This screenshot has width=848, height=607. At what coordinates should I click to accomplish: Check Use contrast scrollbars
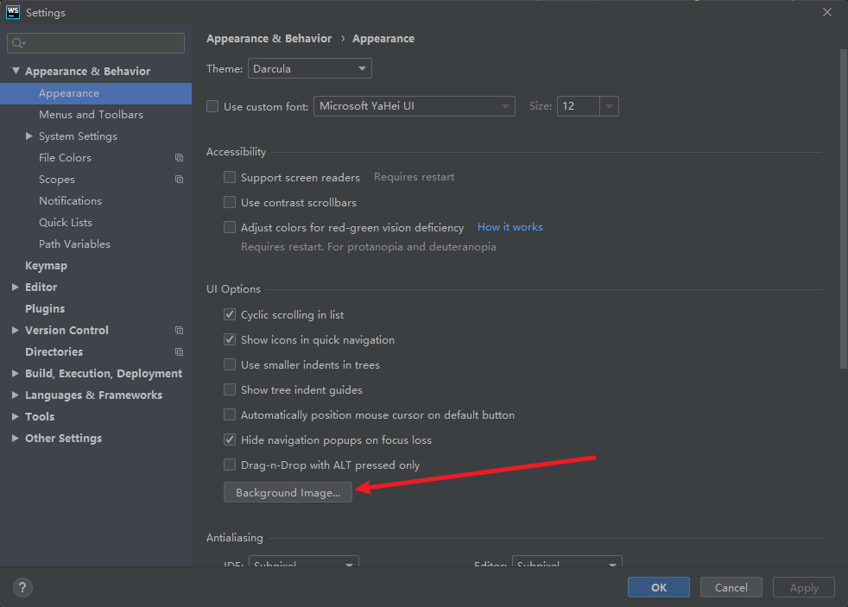(230, 202)
